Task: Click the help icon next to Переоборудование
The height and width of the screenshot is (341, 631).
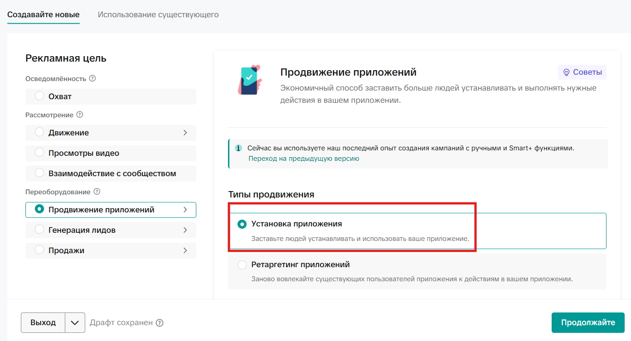Action: 97,192
